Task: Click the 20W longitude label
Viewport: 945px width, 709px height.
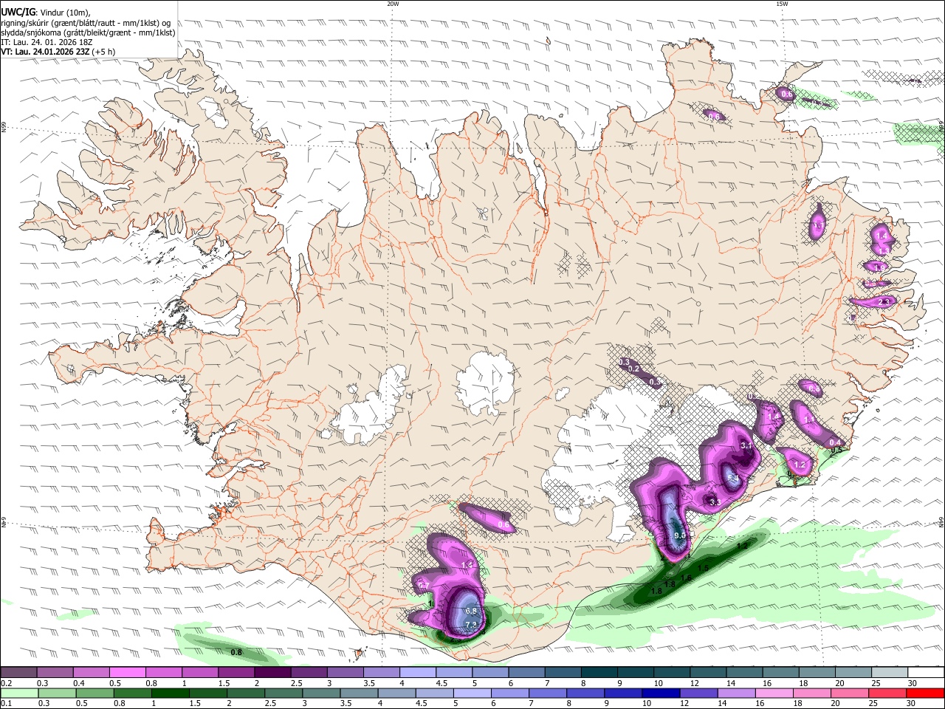Action: (x=393, y=4)
